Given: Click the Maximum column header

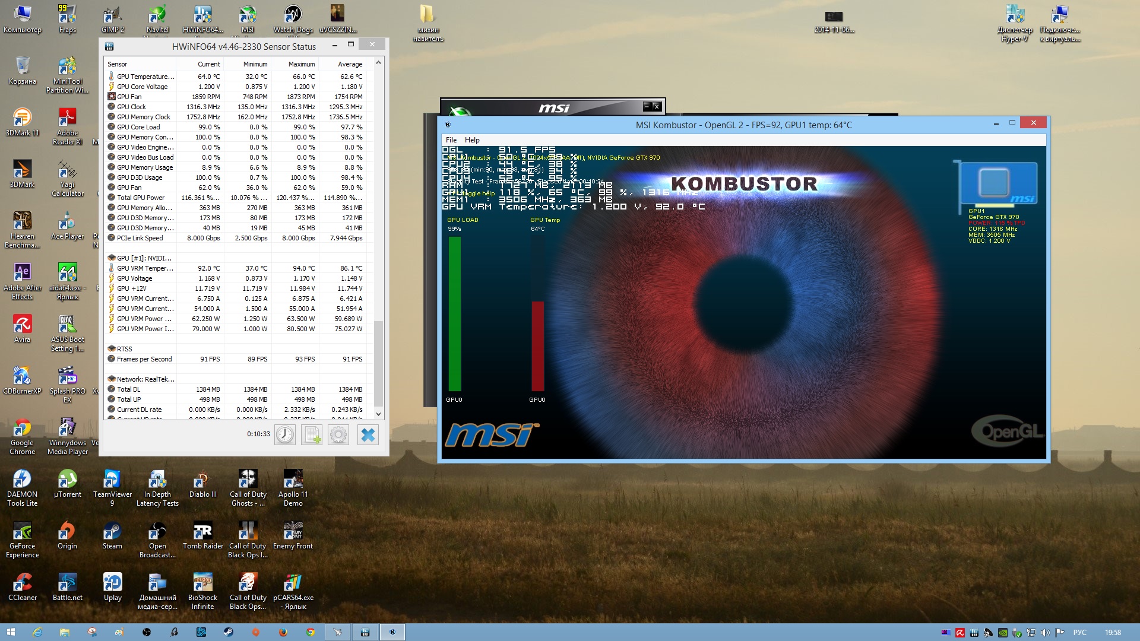Looking at the screenshot, I should coord(302,64).
